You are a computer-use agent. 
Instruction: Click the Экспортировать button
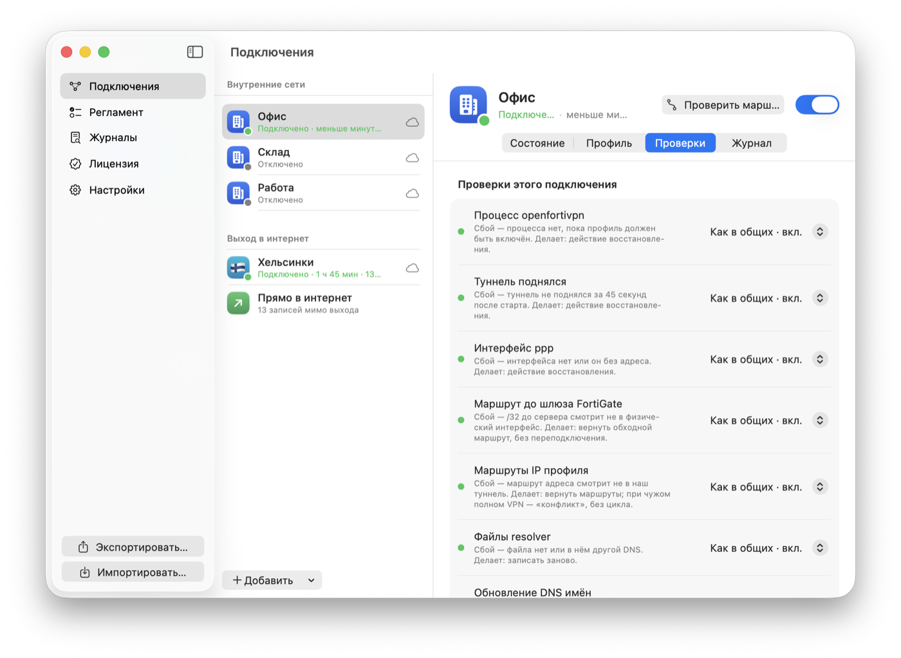133,547
